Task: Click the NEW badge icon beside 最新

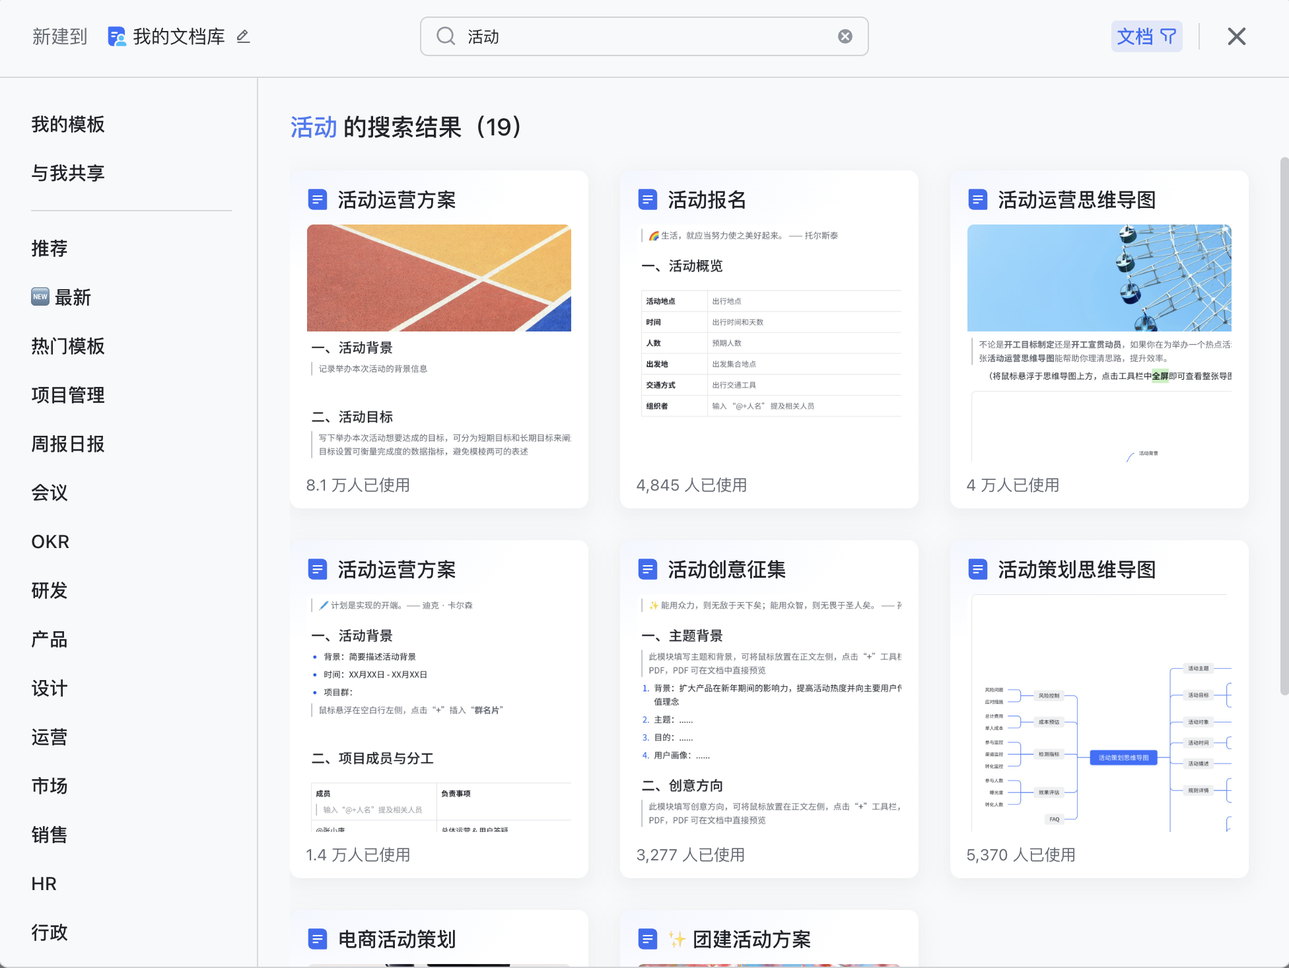Action: tap(40, 297)
